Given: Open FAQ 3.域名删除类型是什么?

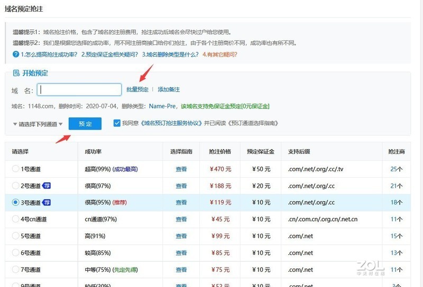Looking at the screenshot, I should (170, 54).
